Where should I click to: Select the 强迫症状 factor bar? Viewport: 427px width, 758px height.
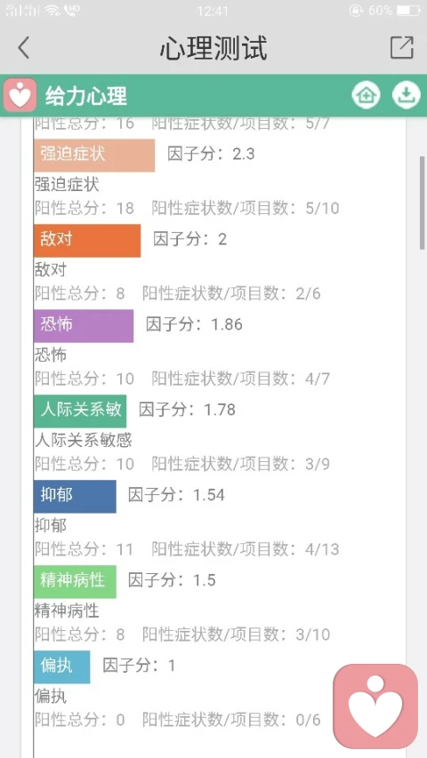94,156
